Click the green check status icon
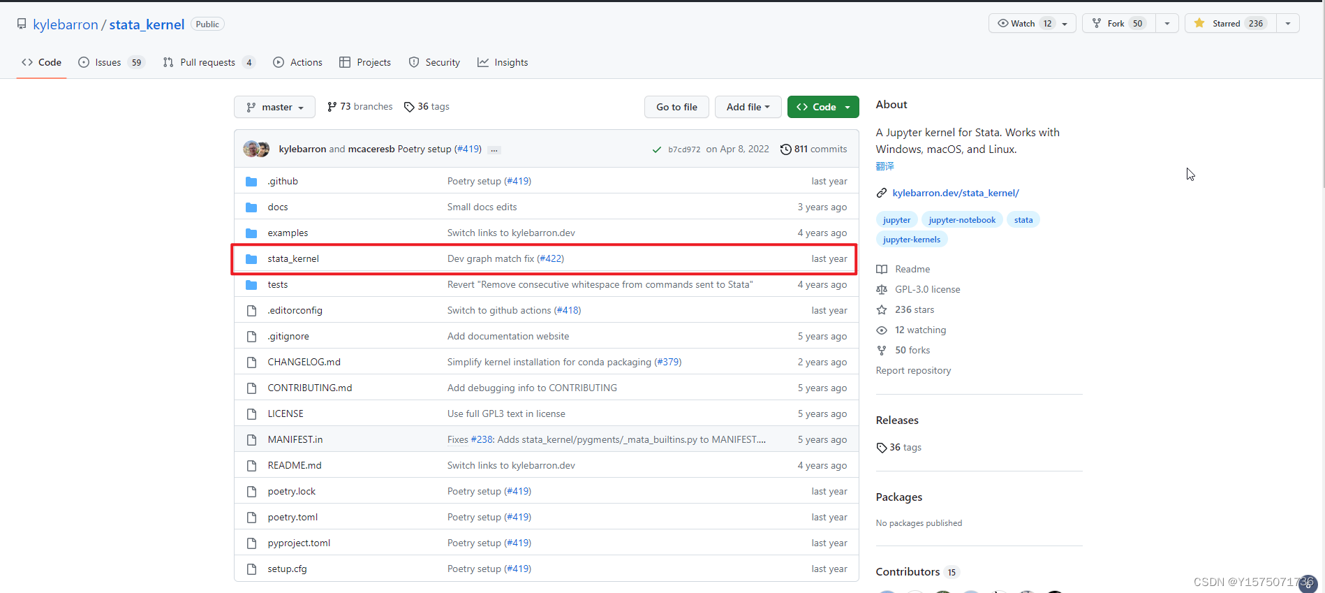Image resolution: width=1325 pixels, height=593 pixels. click(x=656, y=149)
